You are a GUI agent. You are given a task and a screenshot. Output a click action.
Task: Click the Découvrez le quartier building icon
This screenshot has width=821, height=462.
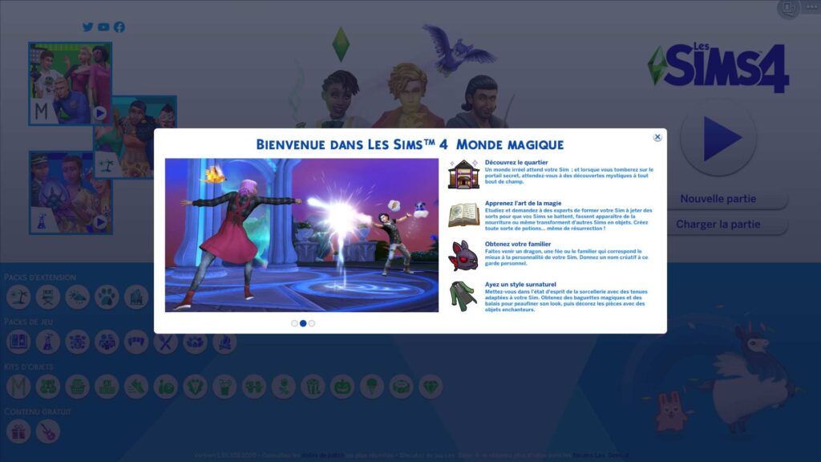(463, 174)
